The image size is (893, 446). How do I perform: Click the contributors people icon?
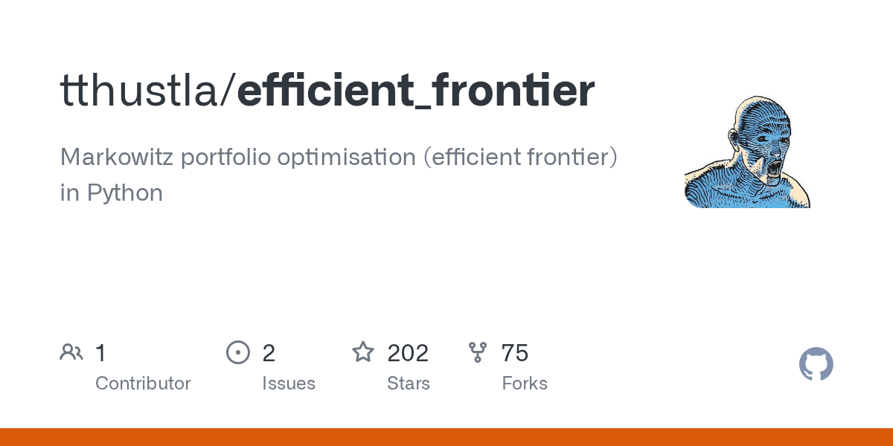click(71, 352)
